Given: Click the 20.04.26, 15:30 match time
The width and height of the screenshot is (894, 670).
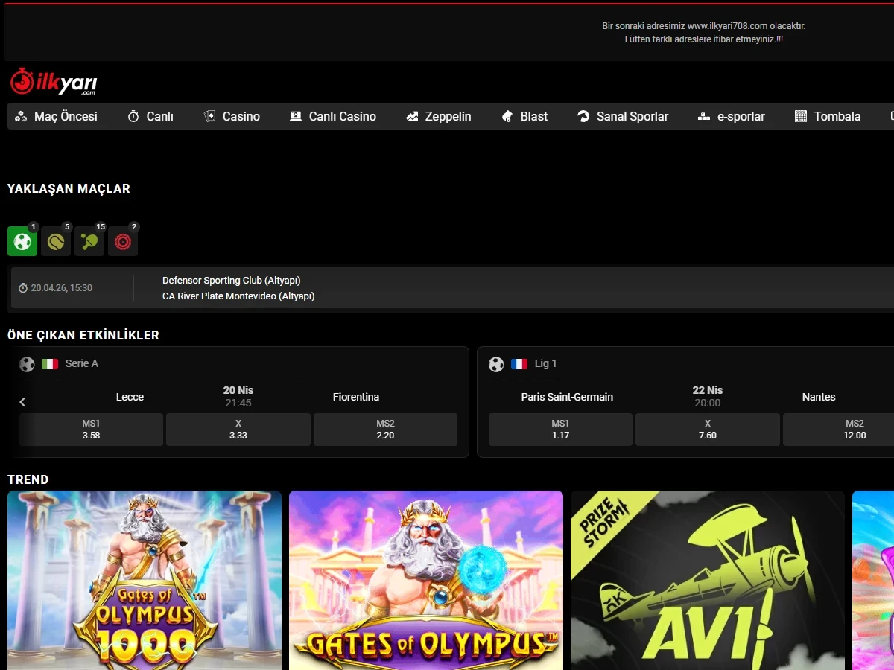Looking at the screenshot, I should coord(62,288).
